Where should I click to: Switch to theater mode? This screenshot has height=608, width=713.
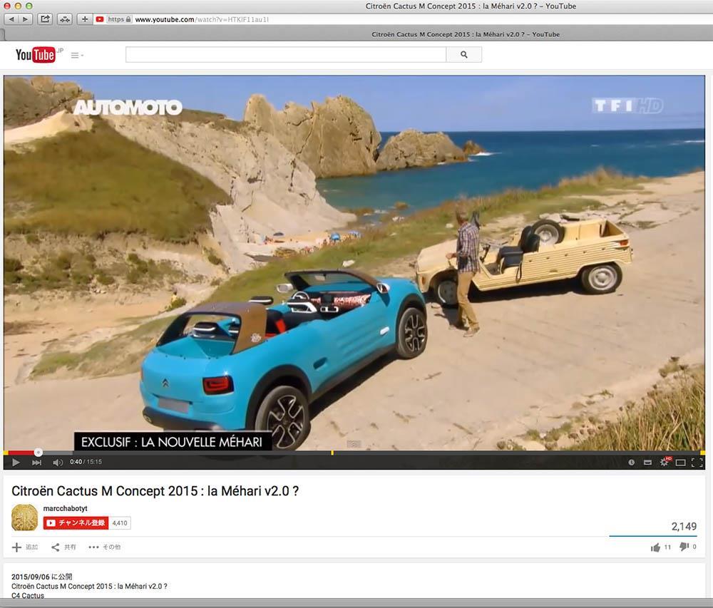click(680, 463)
